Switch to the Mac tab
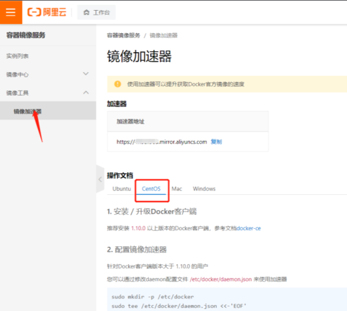 click(x=177, y=189)
